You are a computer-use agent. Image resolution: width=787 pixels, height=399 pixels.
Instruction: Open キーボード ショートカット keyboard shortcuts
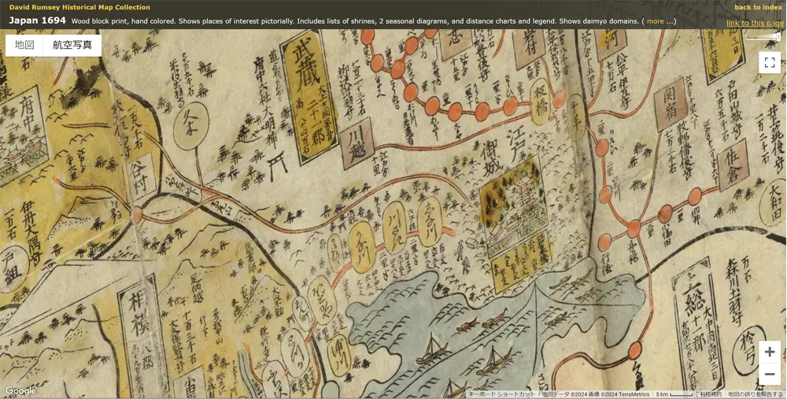pyautogui.click(x=501, y=394)
